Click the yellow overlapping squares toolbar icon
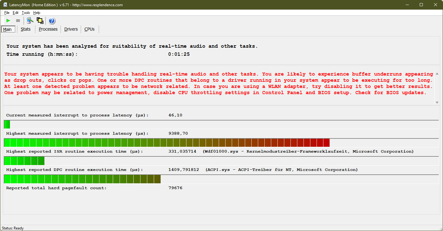443x231 pixels. click(x=40, y=21)
